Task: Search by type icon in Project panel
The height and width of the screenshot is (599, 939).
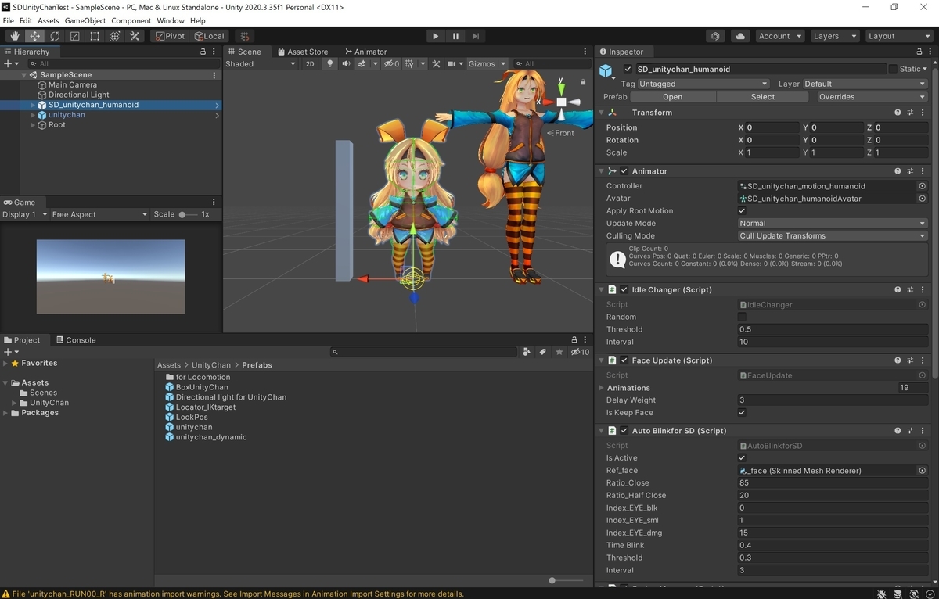Action: point(527,352)
